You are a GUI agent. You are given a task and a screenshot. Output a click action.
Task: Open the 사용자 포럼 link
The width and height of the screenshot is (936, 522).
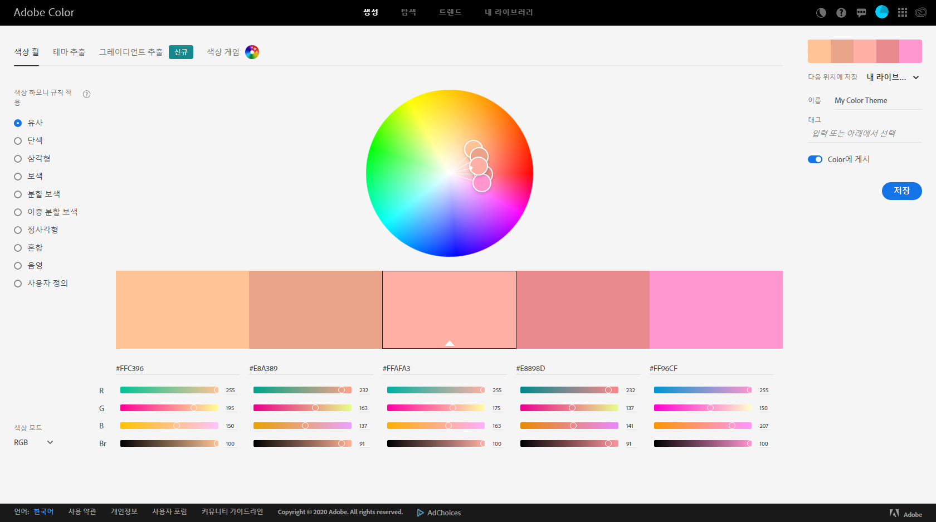point(169,511)
